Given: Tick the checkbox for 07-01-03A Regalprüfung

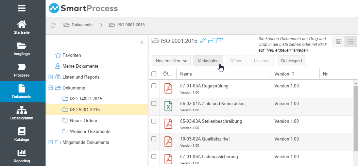Looking at the screenshot, I should (x=154, y=86).
